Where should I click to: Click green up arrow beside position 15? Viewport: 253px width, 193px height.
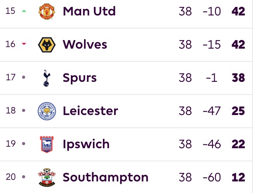click(x=24, y=11)
